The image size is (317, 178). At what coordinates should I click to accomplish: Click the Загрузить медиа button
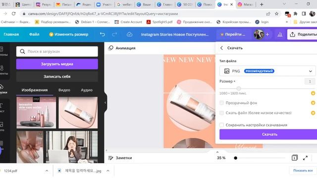(57, 64)
